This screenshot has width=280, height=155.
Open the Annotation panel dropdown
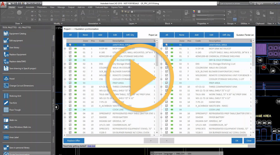pyautogui.click(x=95, y=24)
